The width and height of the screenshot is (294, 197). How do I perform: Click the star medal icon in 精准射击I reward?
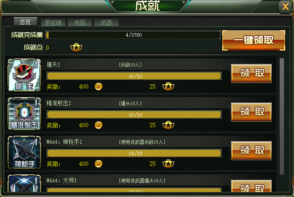pos(168,125)
